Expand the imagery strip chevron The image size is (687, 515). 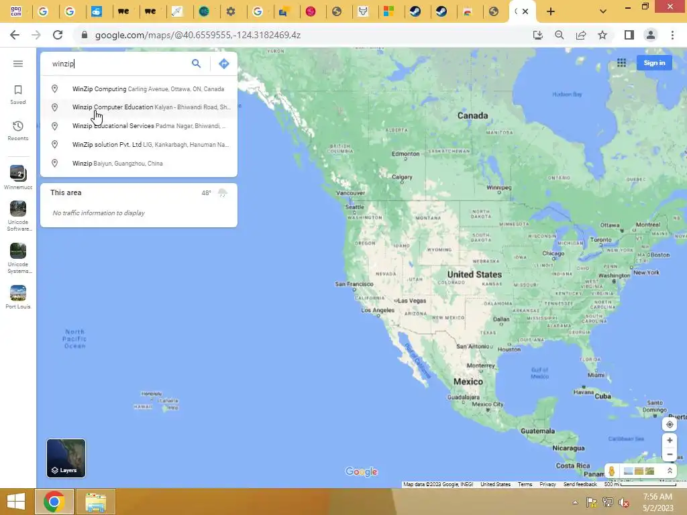[670, 471]
